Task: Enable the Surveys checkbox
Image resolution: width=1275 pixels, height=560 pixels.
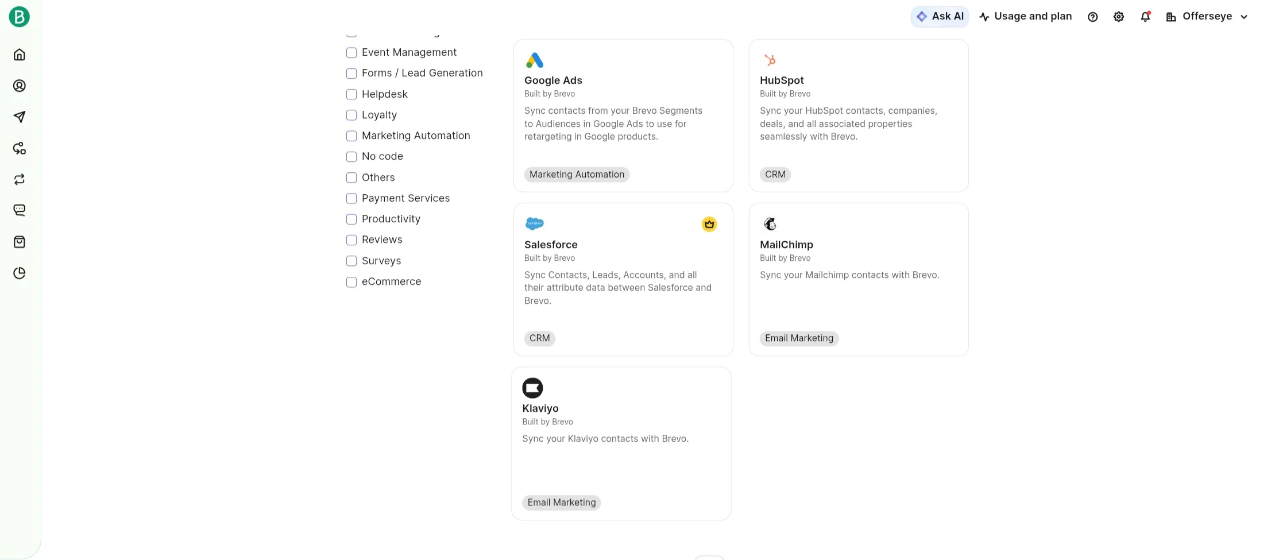Action: pos(351,261)
